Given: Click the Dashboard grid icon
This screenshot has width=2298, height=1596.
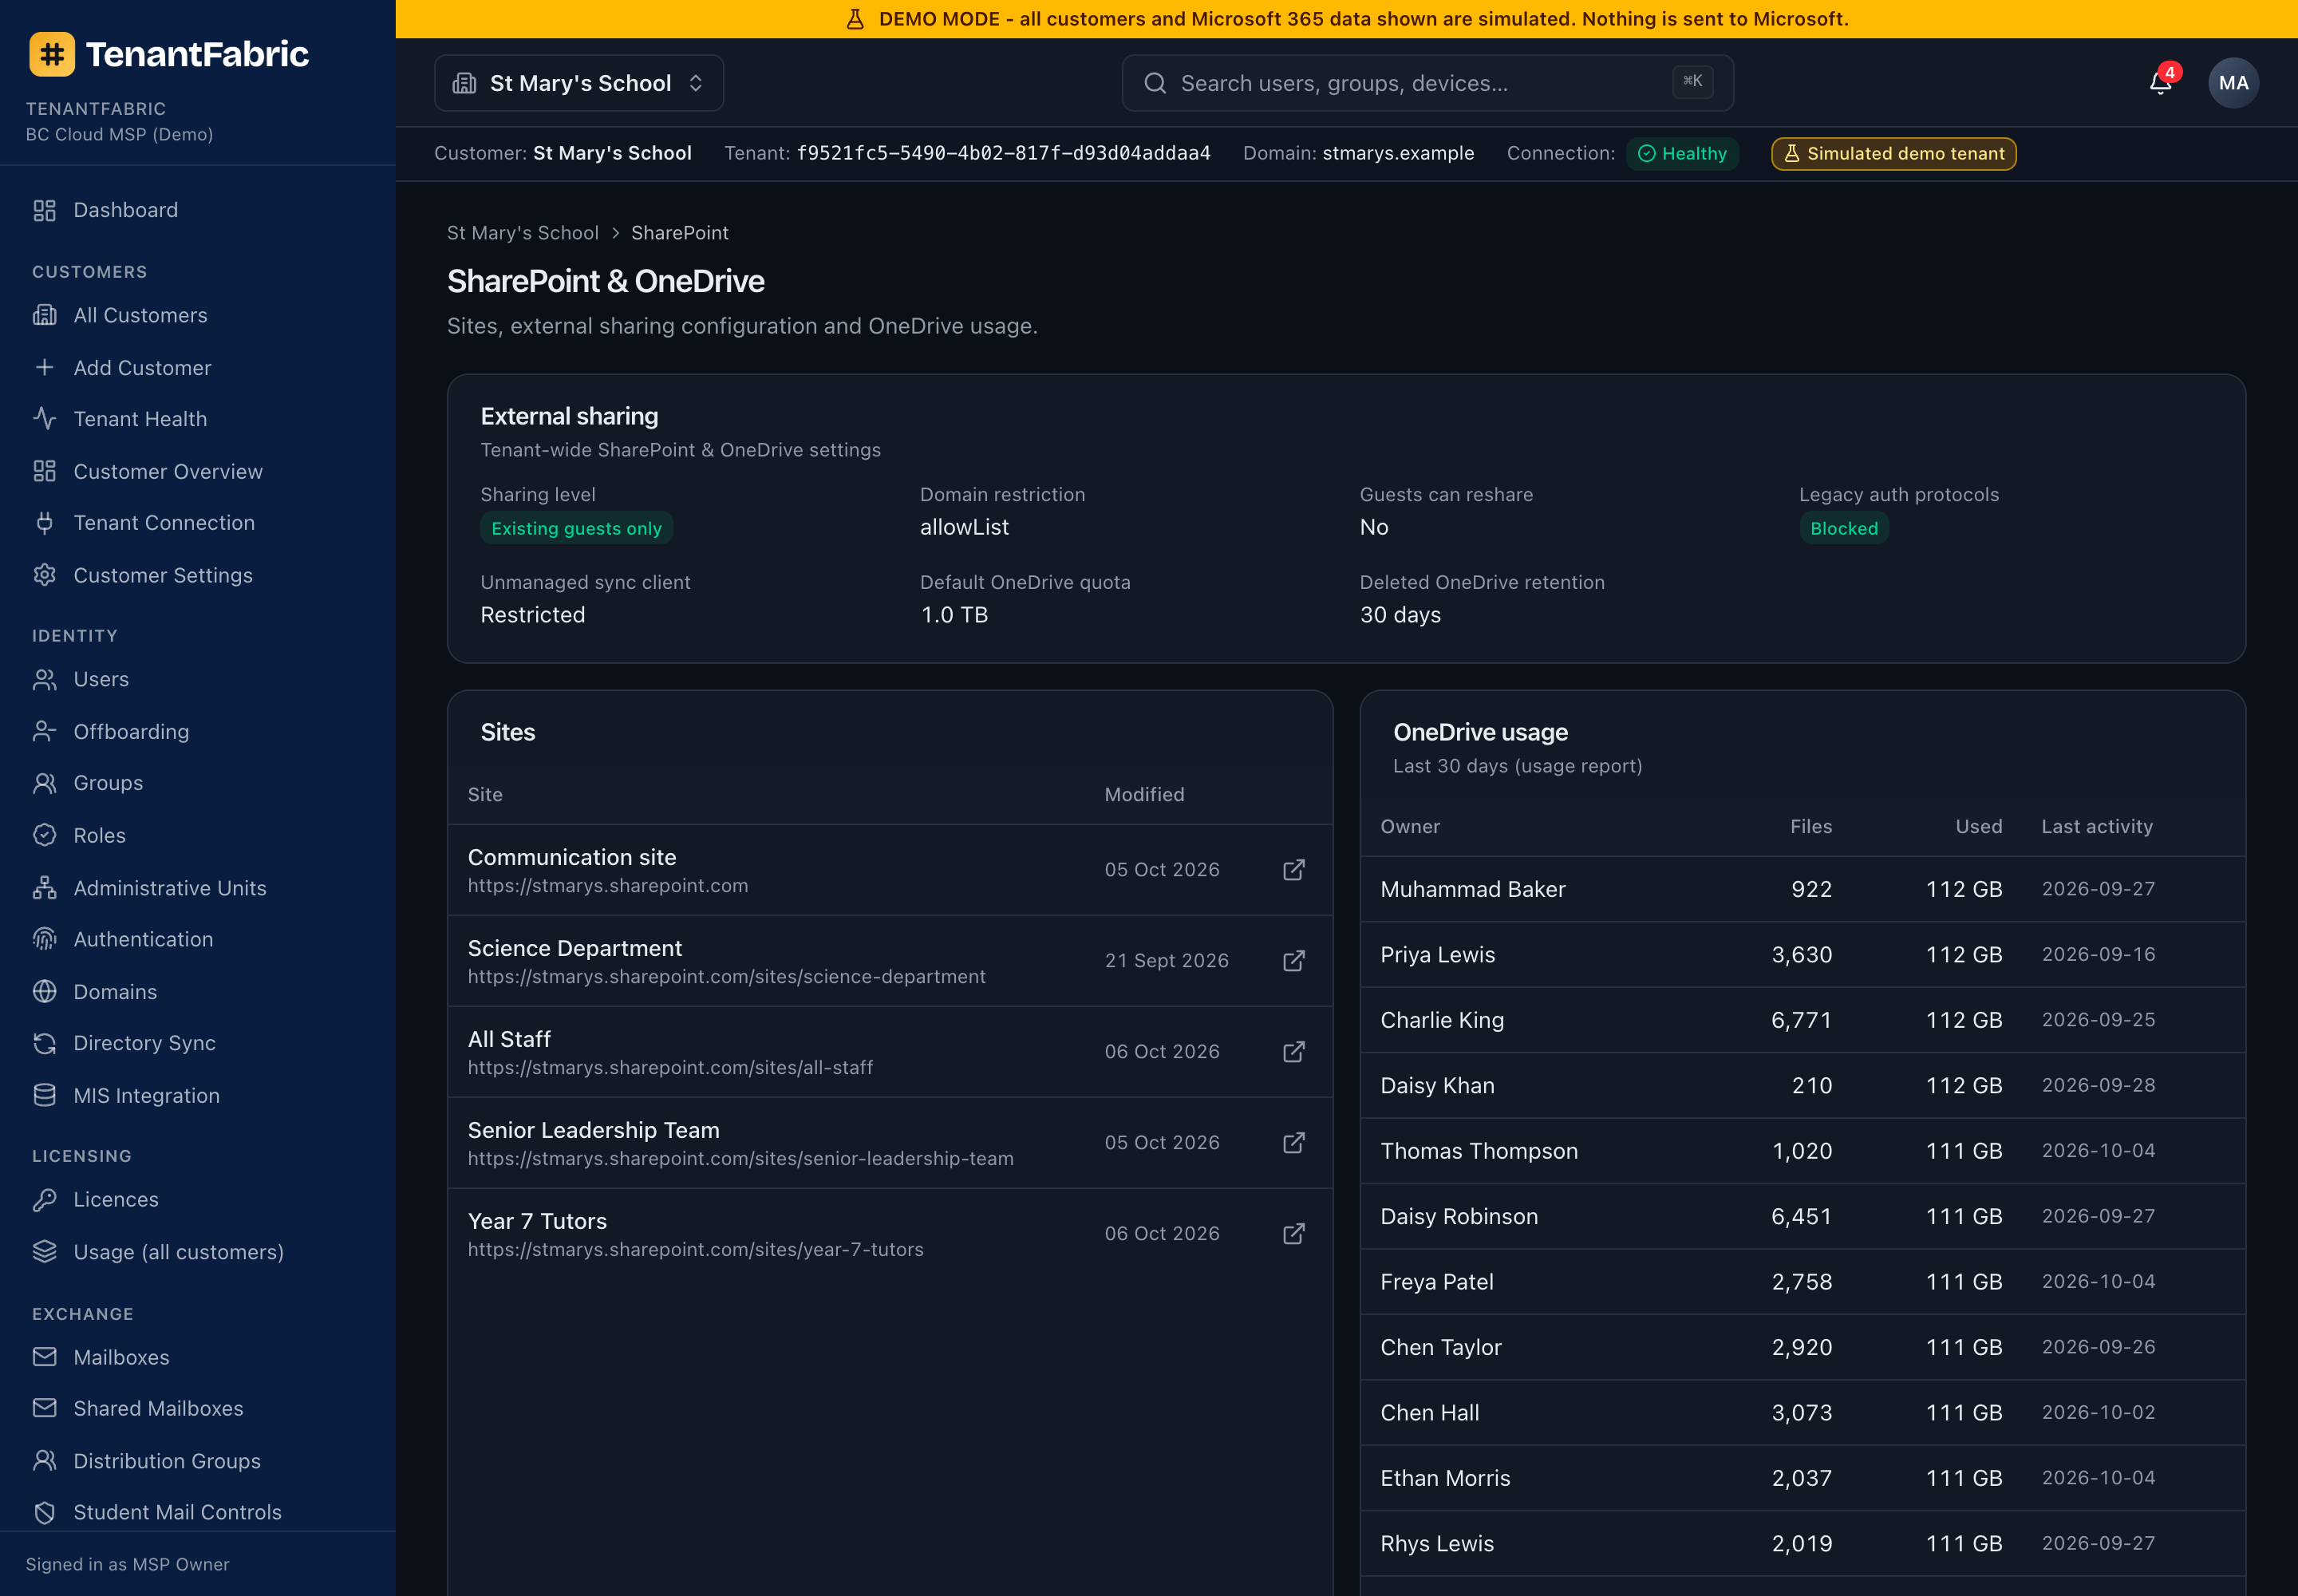Looking at the screenshot, I should tap(44, 210).
